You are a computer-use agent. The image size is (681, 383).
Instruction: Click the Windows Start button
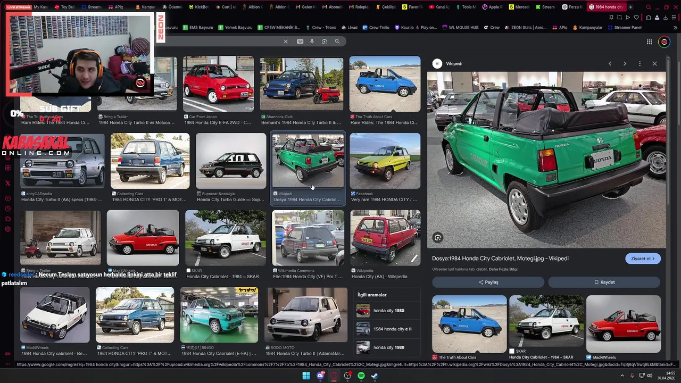click(x=306, y=376)
